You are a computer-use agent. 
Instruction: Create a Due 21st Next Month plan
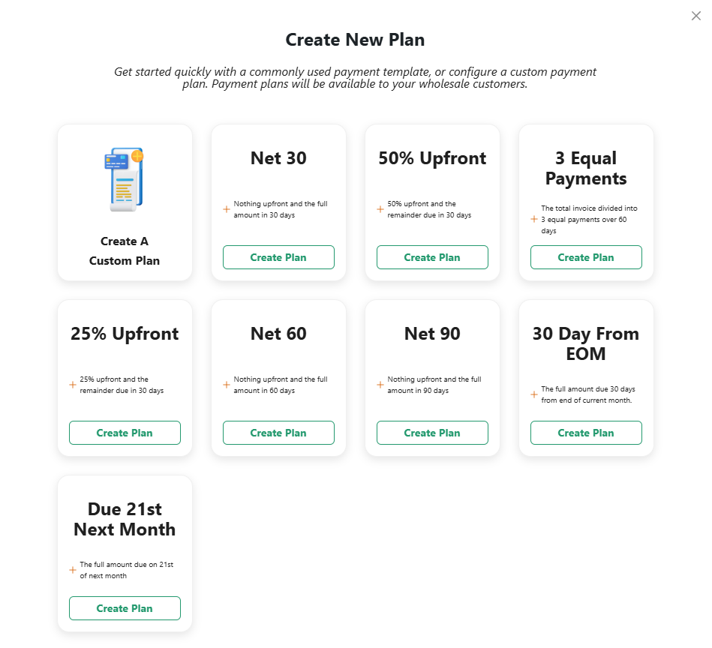point(125,608)
